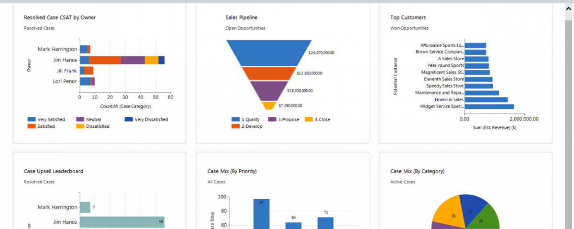This screenshot has height=229, width=574.
Task: Click the Affordable Sports Eq... bar
Action: [475, 45]
